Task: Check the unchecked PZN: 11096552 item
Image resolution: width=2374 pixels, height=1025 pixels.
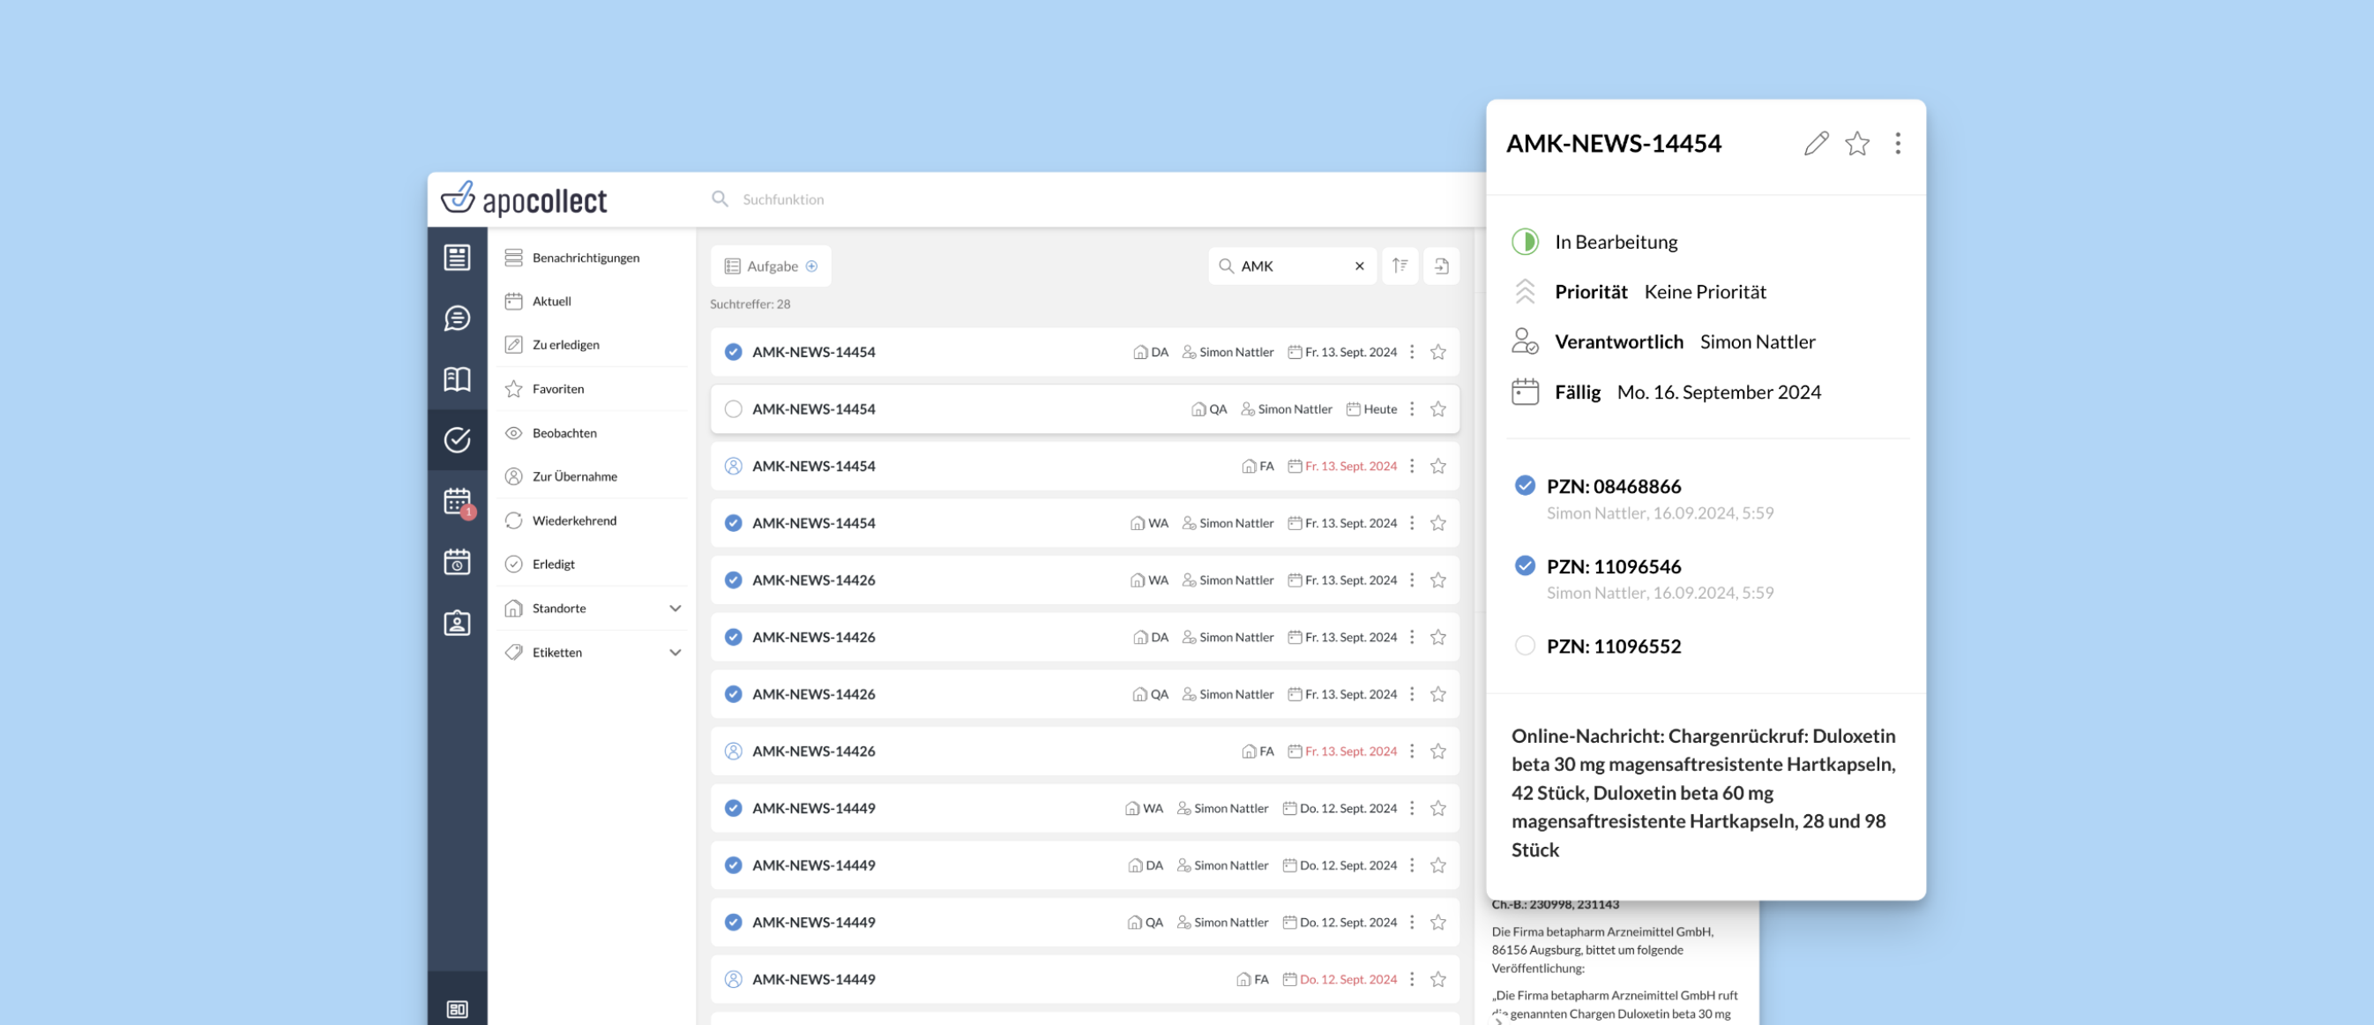Action: pos(1526,647)
